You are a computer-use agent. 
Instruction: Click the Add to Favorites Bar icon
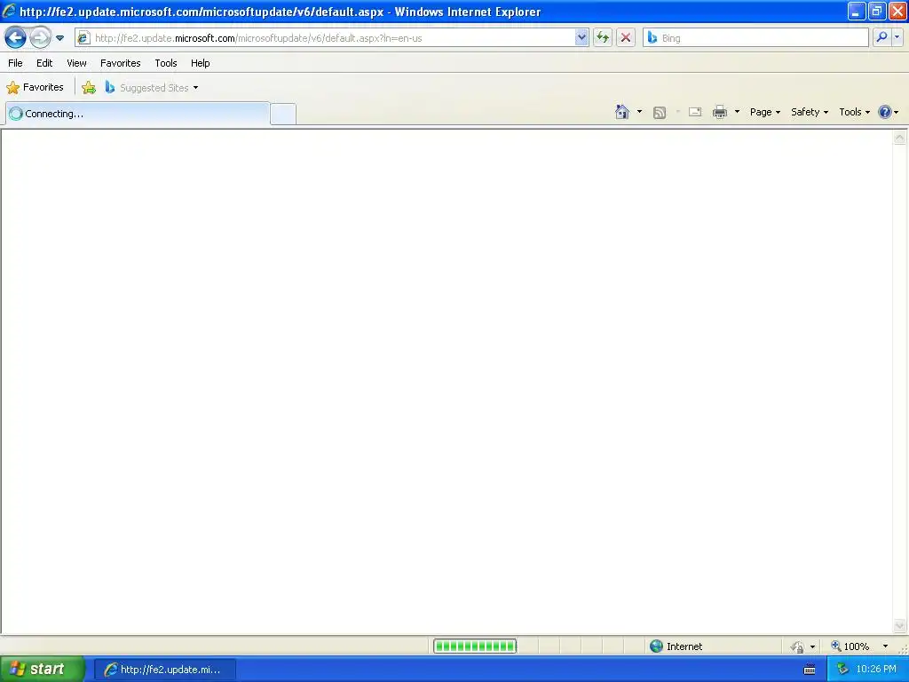(89, 88)
